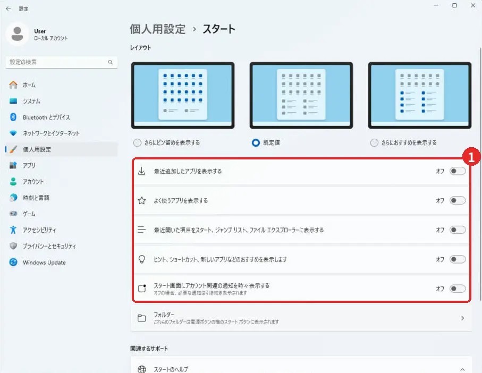482x373 pixels.
Task: Open ネットワークとインターネット category
Action: pos(62,133)
